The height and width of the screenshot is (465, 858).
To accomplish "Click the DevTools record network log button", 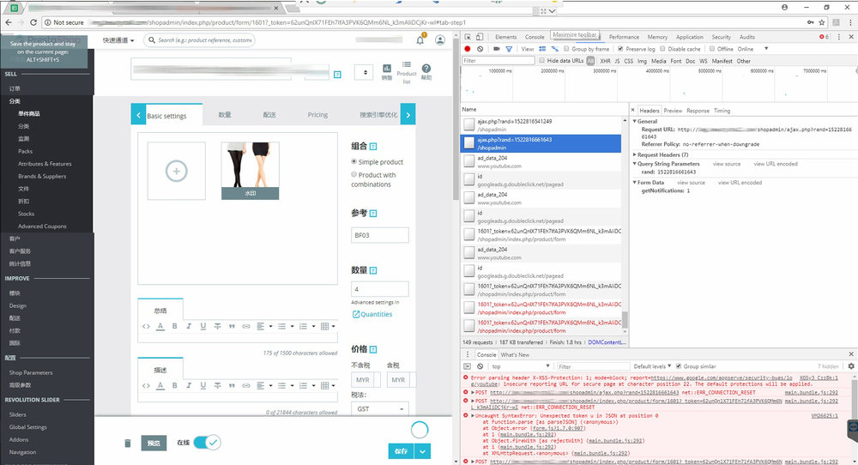I will point(468,49).
